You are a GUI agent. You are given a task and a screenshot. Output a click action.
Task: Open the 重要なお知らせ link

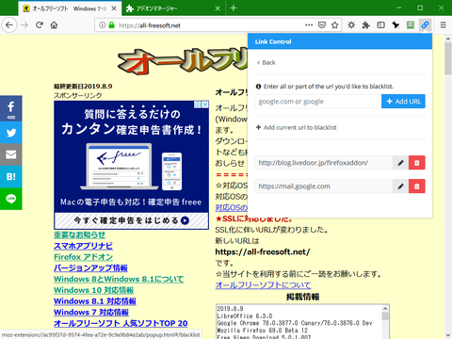[79, 234]
